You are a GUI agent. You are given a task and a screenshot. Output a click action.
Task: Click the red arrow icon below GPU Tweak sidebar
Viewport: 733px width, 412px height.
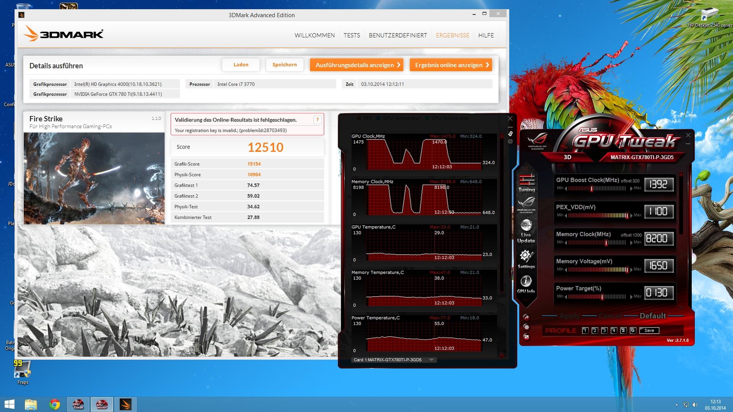pos(526,317)
